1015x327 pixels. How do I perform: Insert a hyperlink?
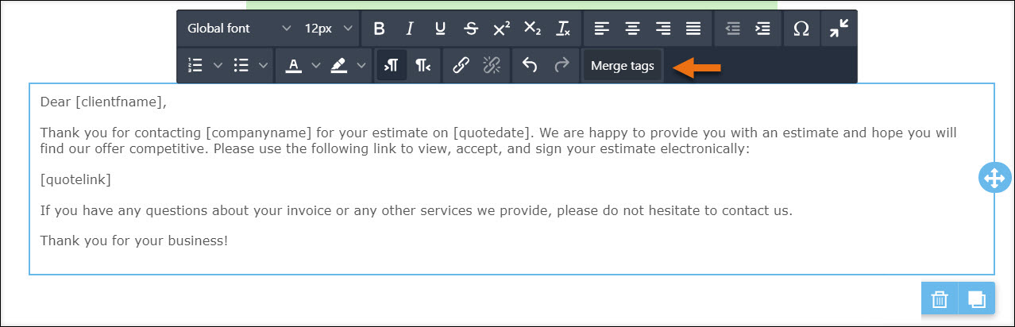[x=461, y=66]
